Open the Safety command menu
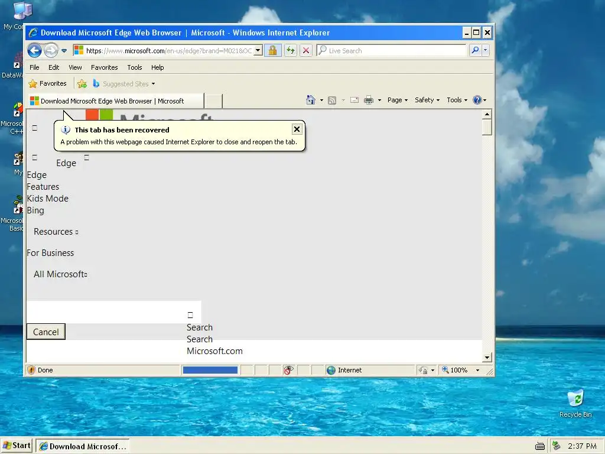Screen dimensions: 605x454 427,100
